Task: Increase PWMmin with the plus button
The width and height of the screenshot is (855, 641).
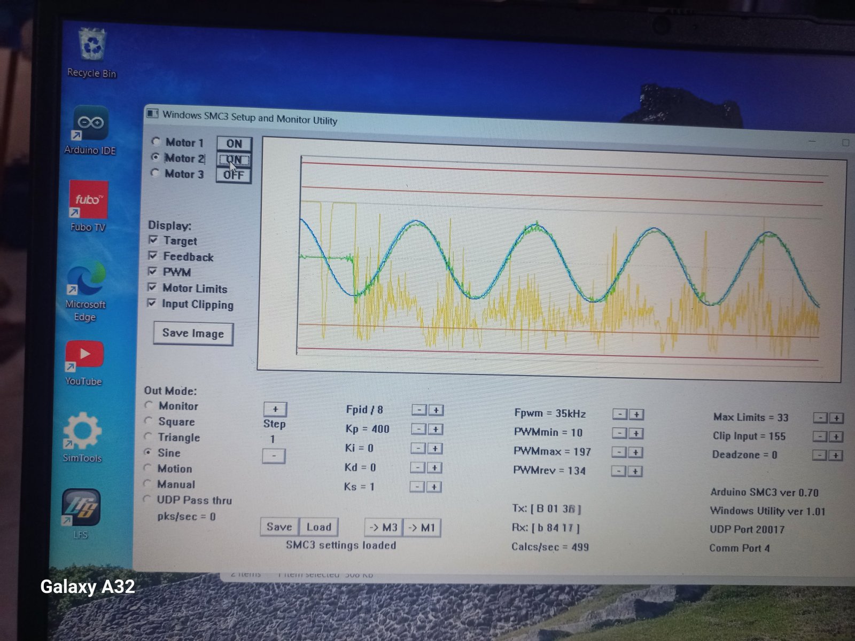Action: [x=636, y=434]
